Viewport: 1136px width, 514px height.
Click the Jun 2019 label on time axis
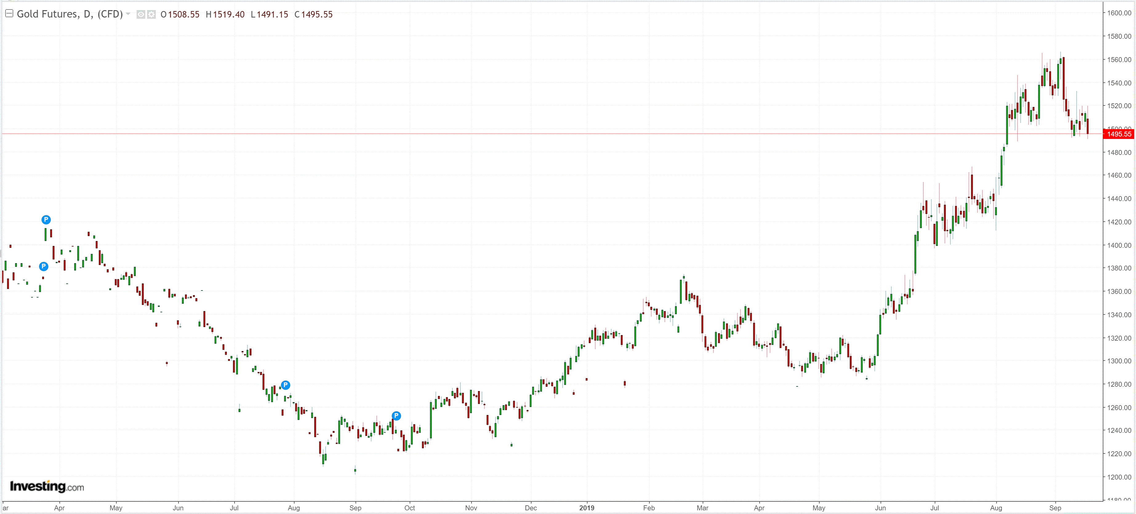pyautogui.click(x=880, y=508)
